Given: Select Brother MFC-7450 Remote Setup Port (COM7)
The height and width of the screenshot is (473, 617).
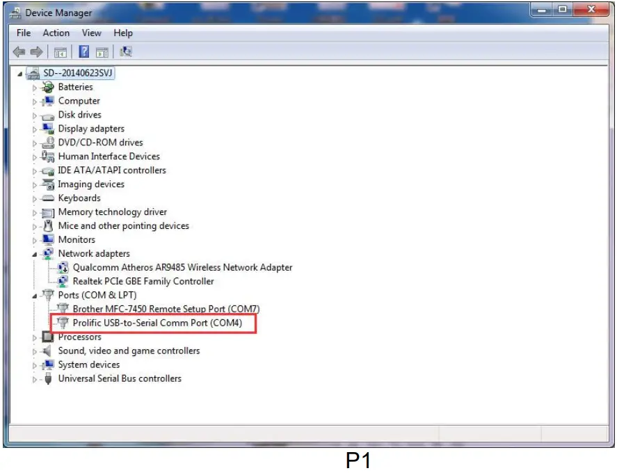Looking at the screenshot, I should 166,309.
